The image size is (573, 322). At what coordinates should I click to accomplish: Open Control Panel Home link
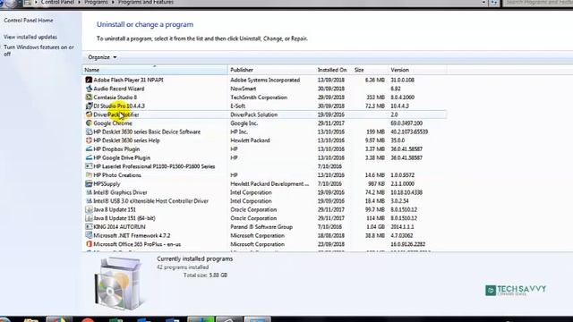pos(29,21)
